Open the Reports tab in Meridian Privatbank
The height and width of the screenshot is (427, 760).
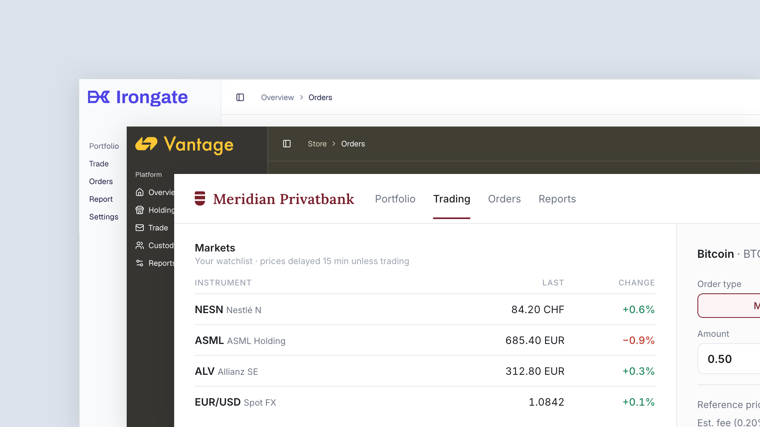pos(557,199)
